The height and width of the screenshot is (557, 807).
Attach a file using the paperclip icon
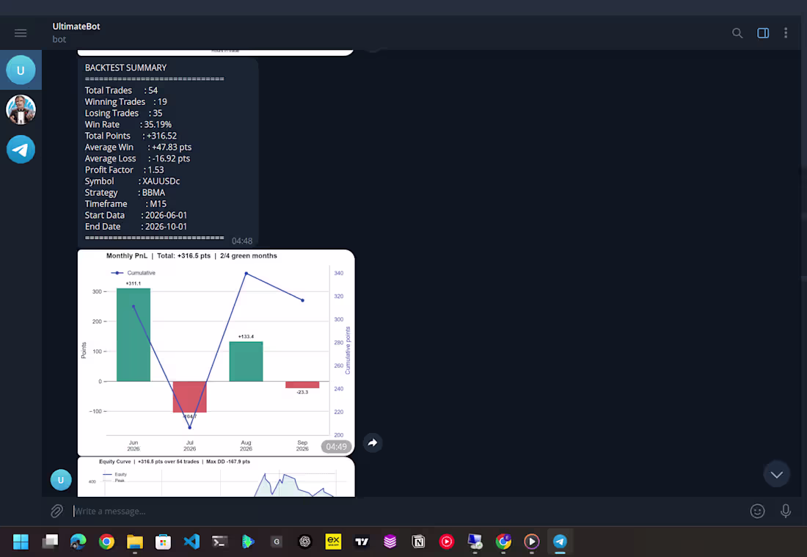tap(56, 511)
